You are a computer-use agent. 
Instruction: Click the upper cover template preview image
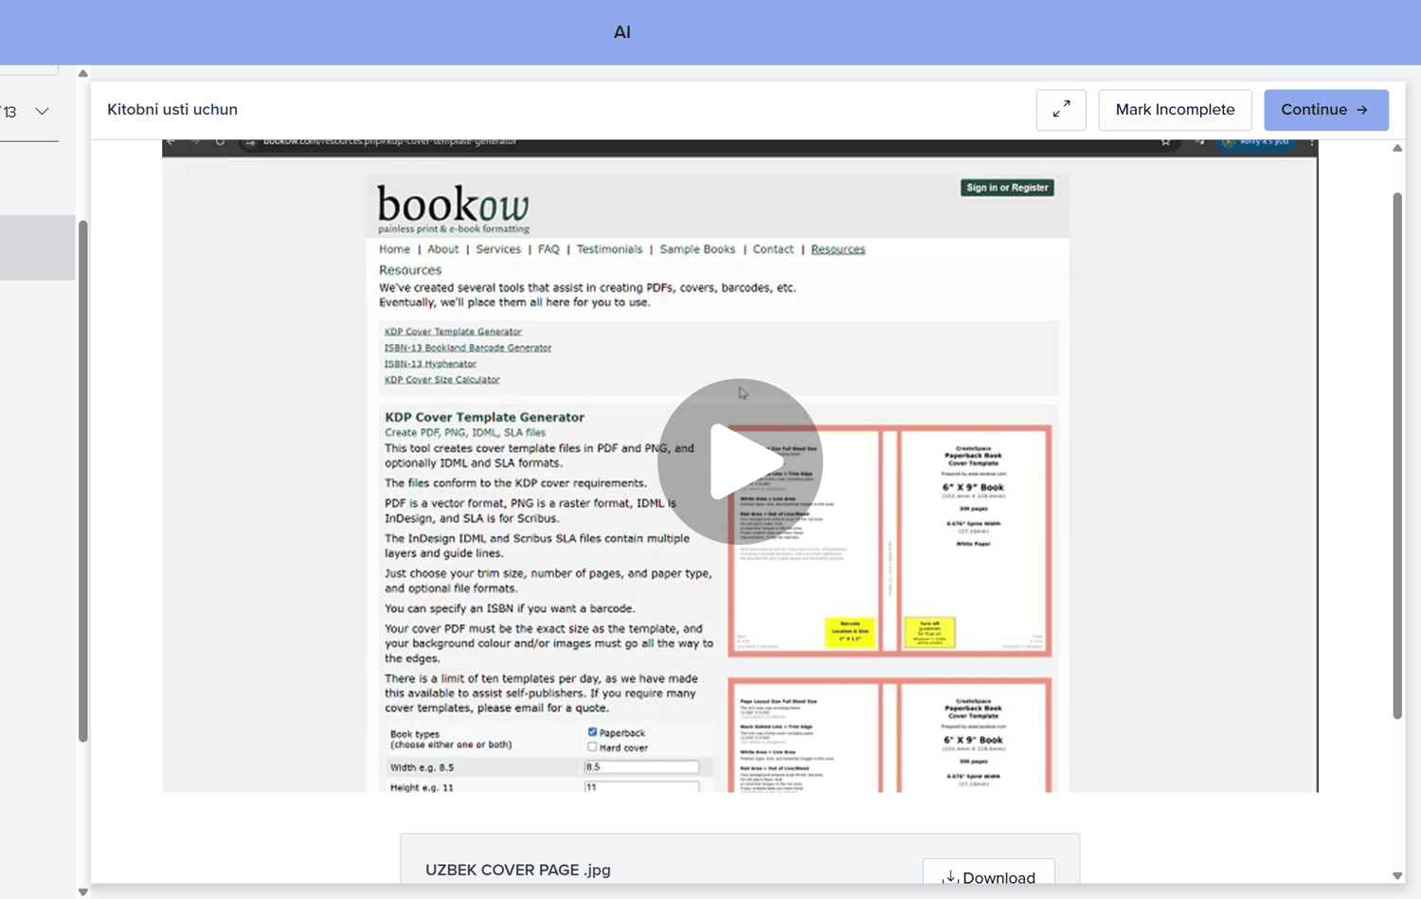(890, 541)
